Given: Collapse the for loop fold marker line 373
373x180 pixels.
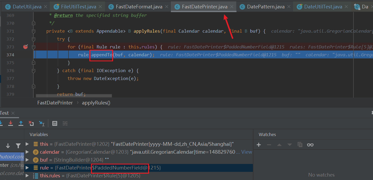Looking at the screenshot, I should point(34,47).
